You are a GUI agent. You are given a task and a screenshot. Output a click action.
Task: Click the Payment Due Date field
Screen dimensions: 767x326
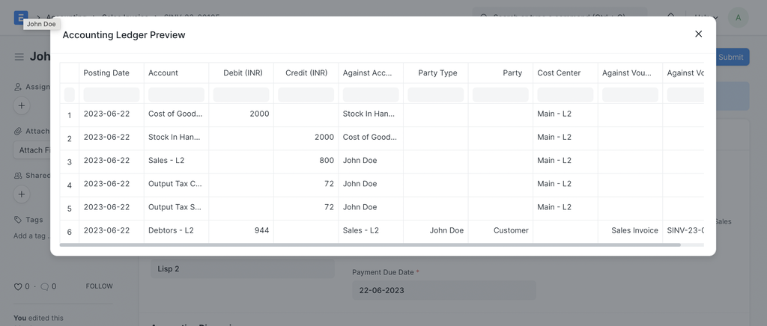[x=444, y=290]
